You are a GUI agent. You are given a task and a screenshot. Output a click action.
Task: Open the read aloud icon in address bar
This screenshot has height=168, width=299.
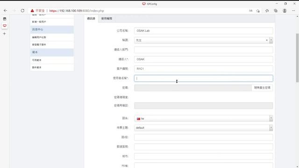(x=250, y=11)
